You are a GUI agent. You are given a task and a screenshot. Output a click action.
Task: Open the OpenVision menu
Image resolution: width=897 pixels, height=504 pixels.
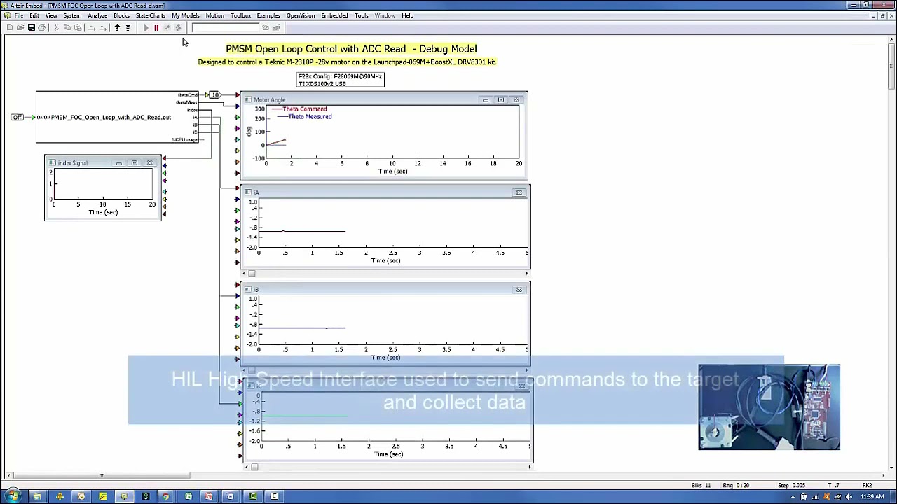[x=301, y=15]
